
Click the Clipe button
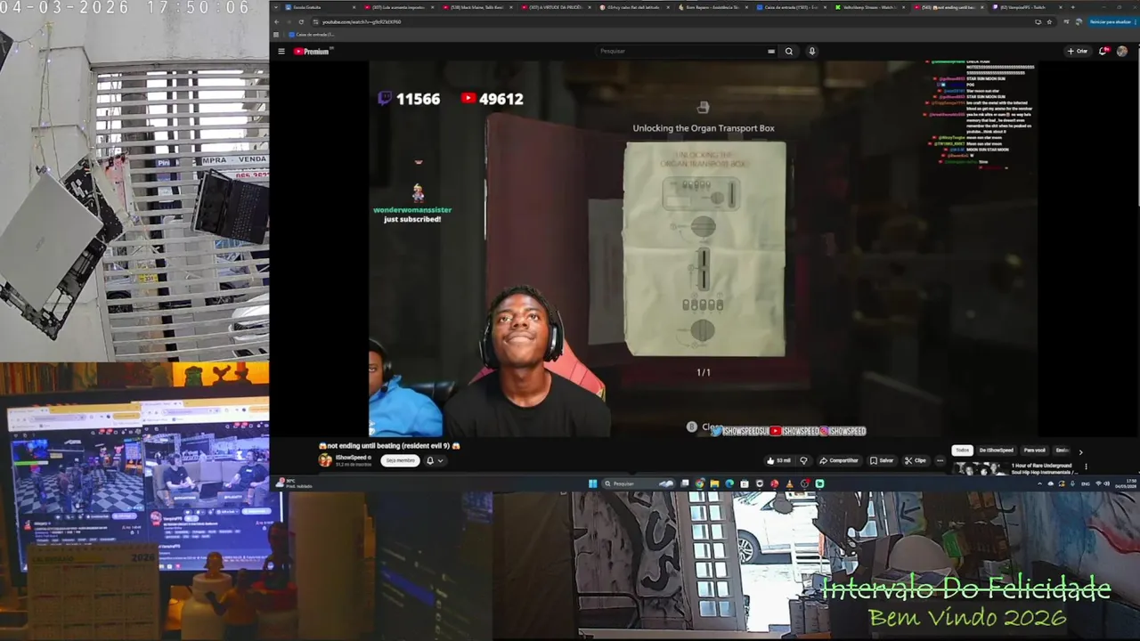tap(915, 460)
